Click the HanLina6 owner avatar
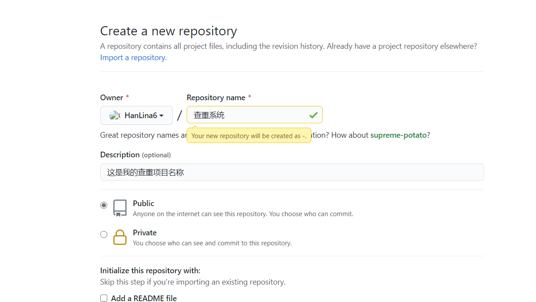536x302 pixels. (x=114, y=115)
